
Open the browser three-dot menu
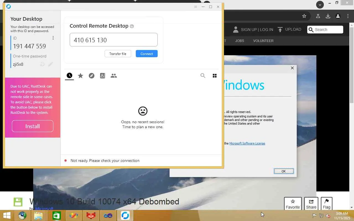pyautogui.click(x=348, y=16)
